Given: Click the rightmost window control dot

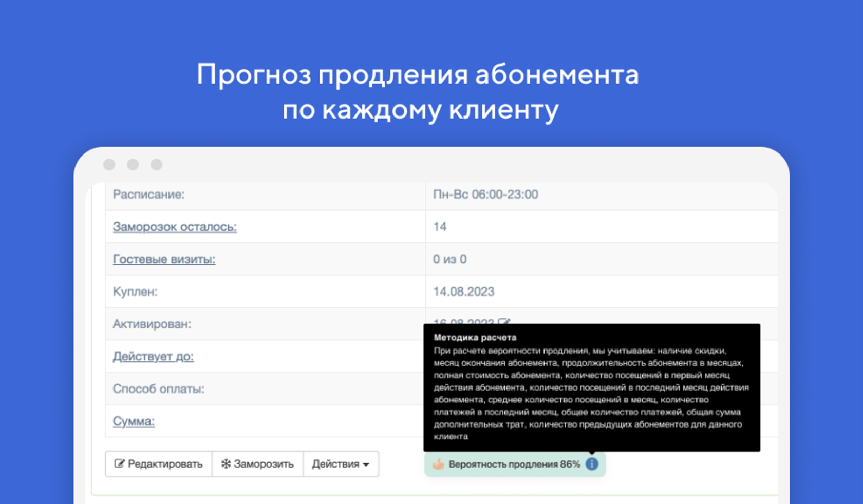Looking at the screenshot, I should [x=156, y=165].
